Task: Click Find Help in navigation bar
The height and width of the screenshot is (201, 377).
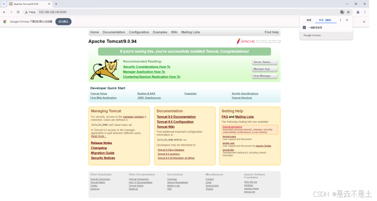Action: coord(272,32)
